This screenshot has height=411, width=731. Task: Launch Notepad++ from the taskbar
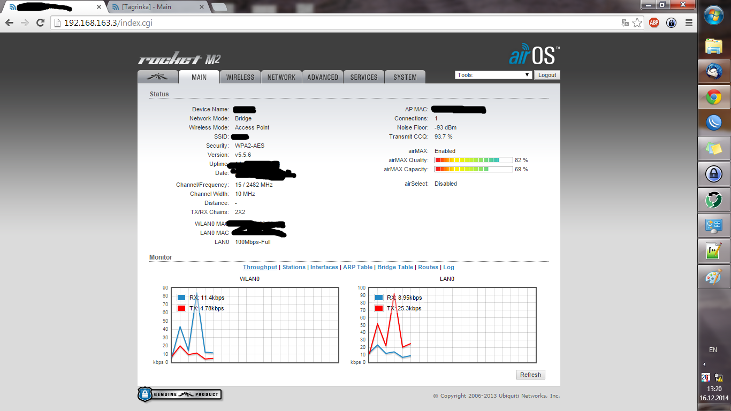(x=714, y=251)
